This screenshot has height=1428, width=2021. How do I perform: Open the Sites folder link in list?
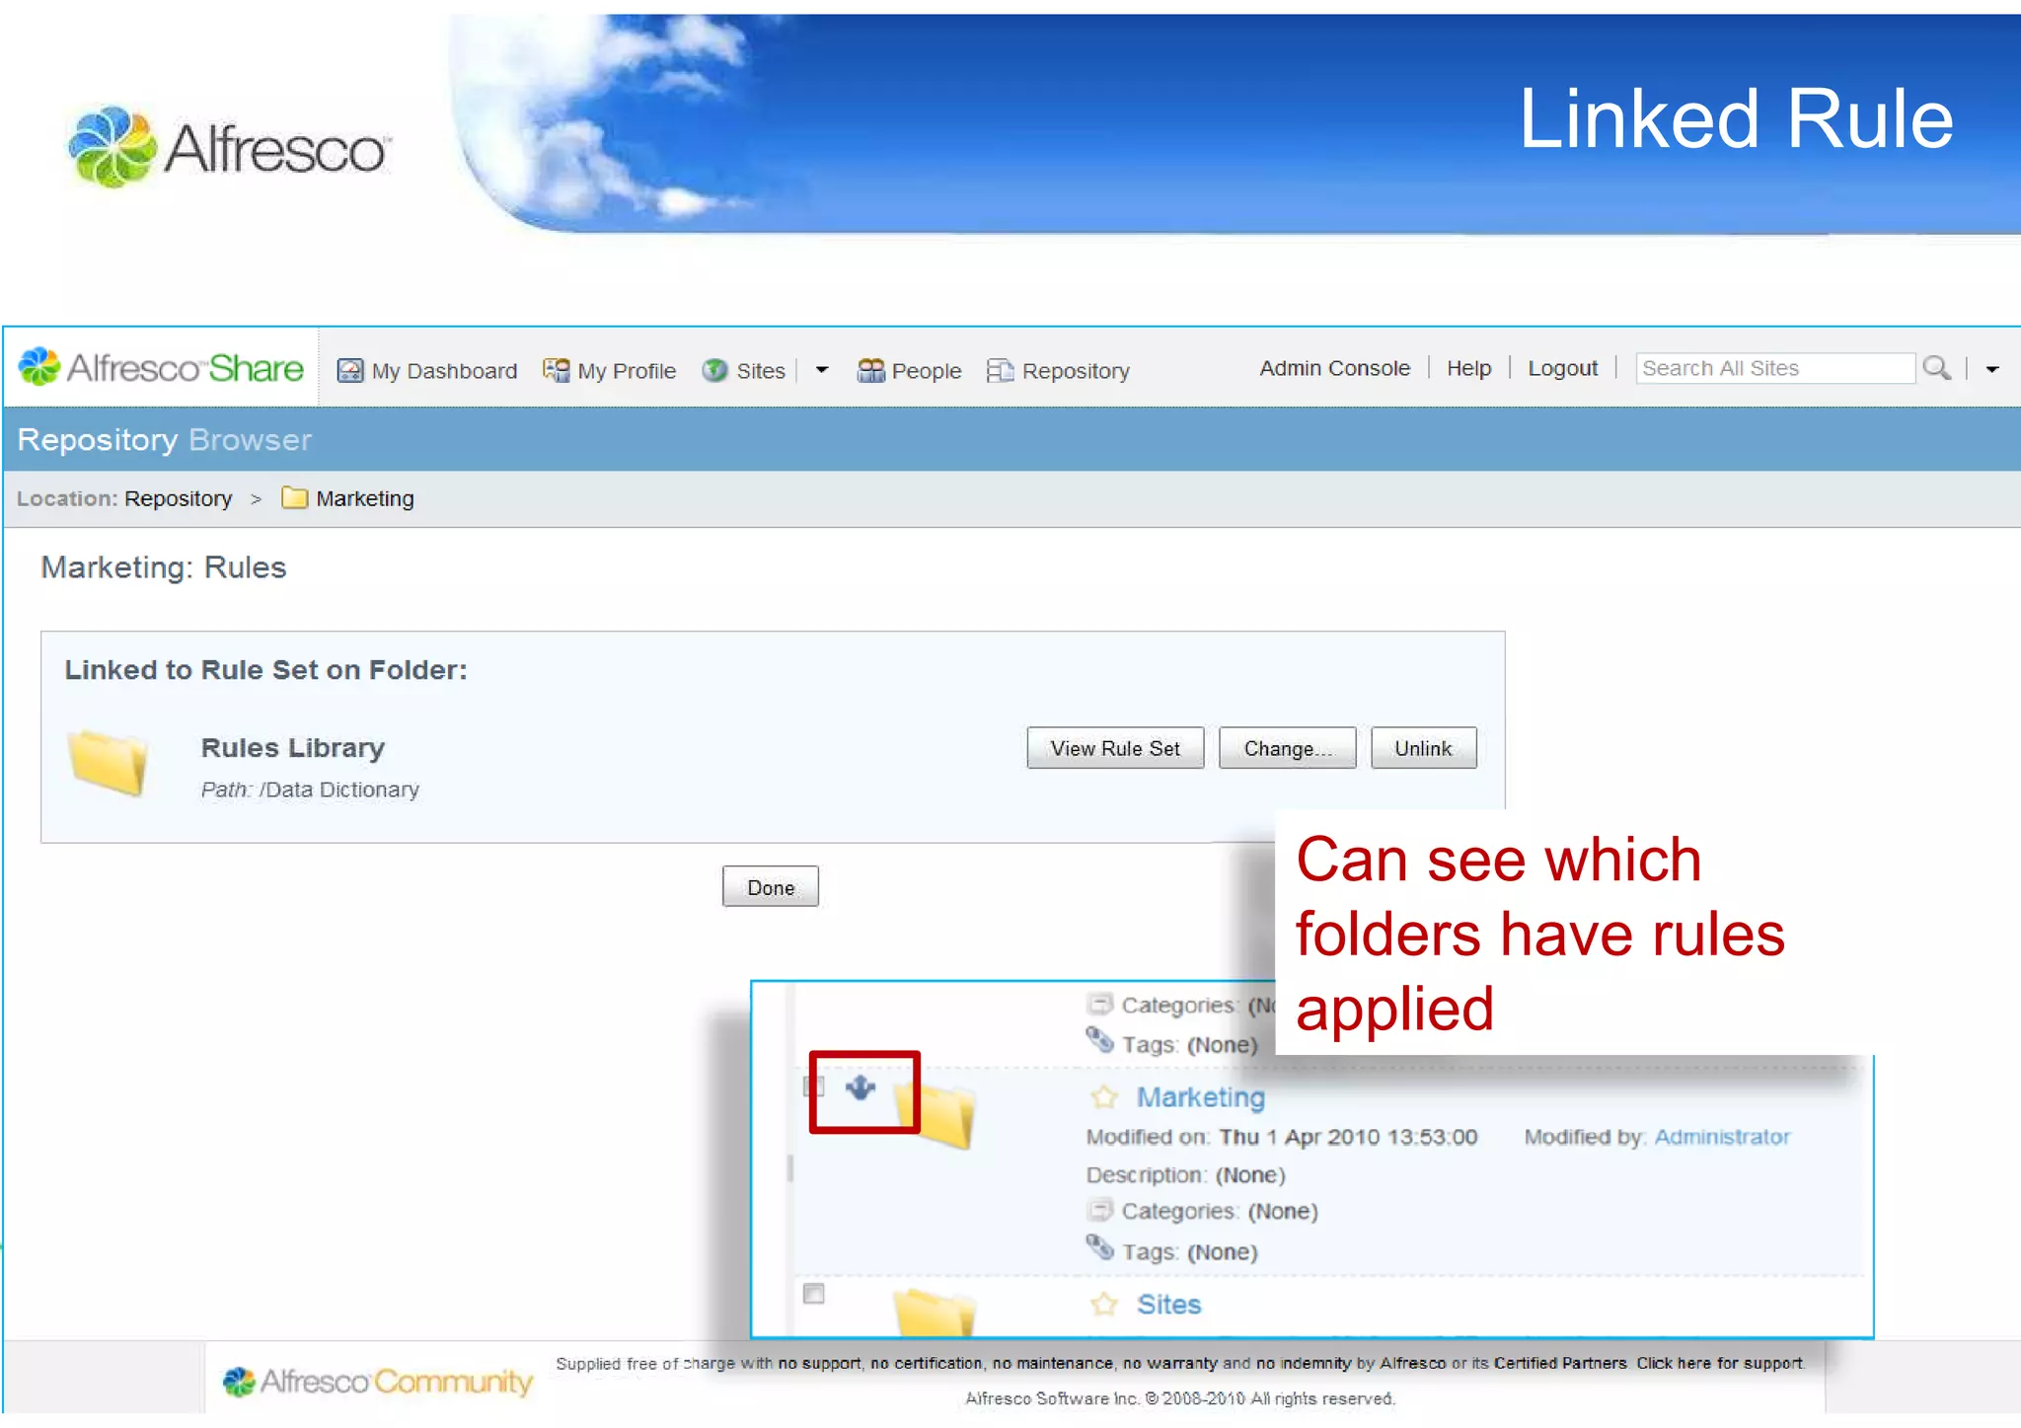(1168, 1304)
